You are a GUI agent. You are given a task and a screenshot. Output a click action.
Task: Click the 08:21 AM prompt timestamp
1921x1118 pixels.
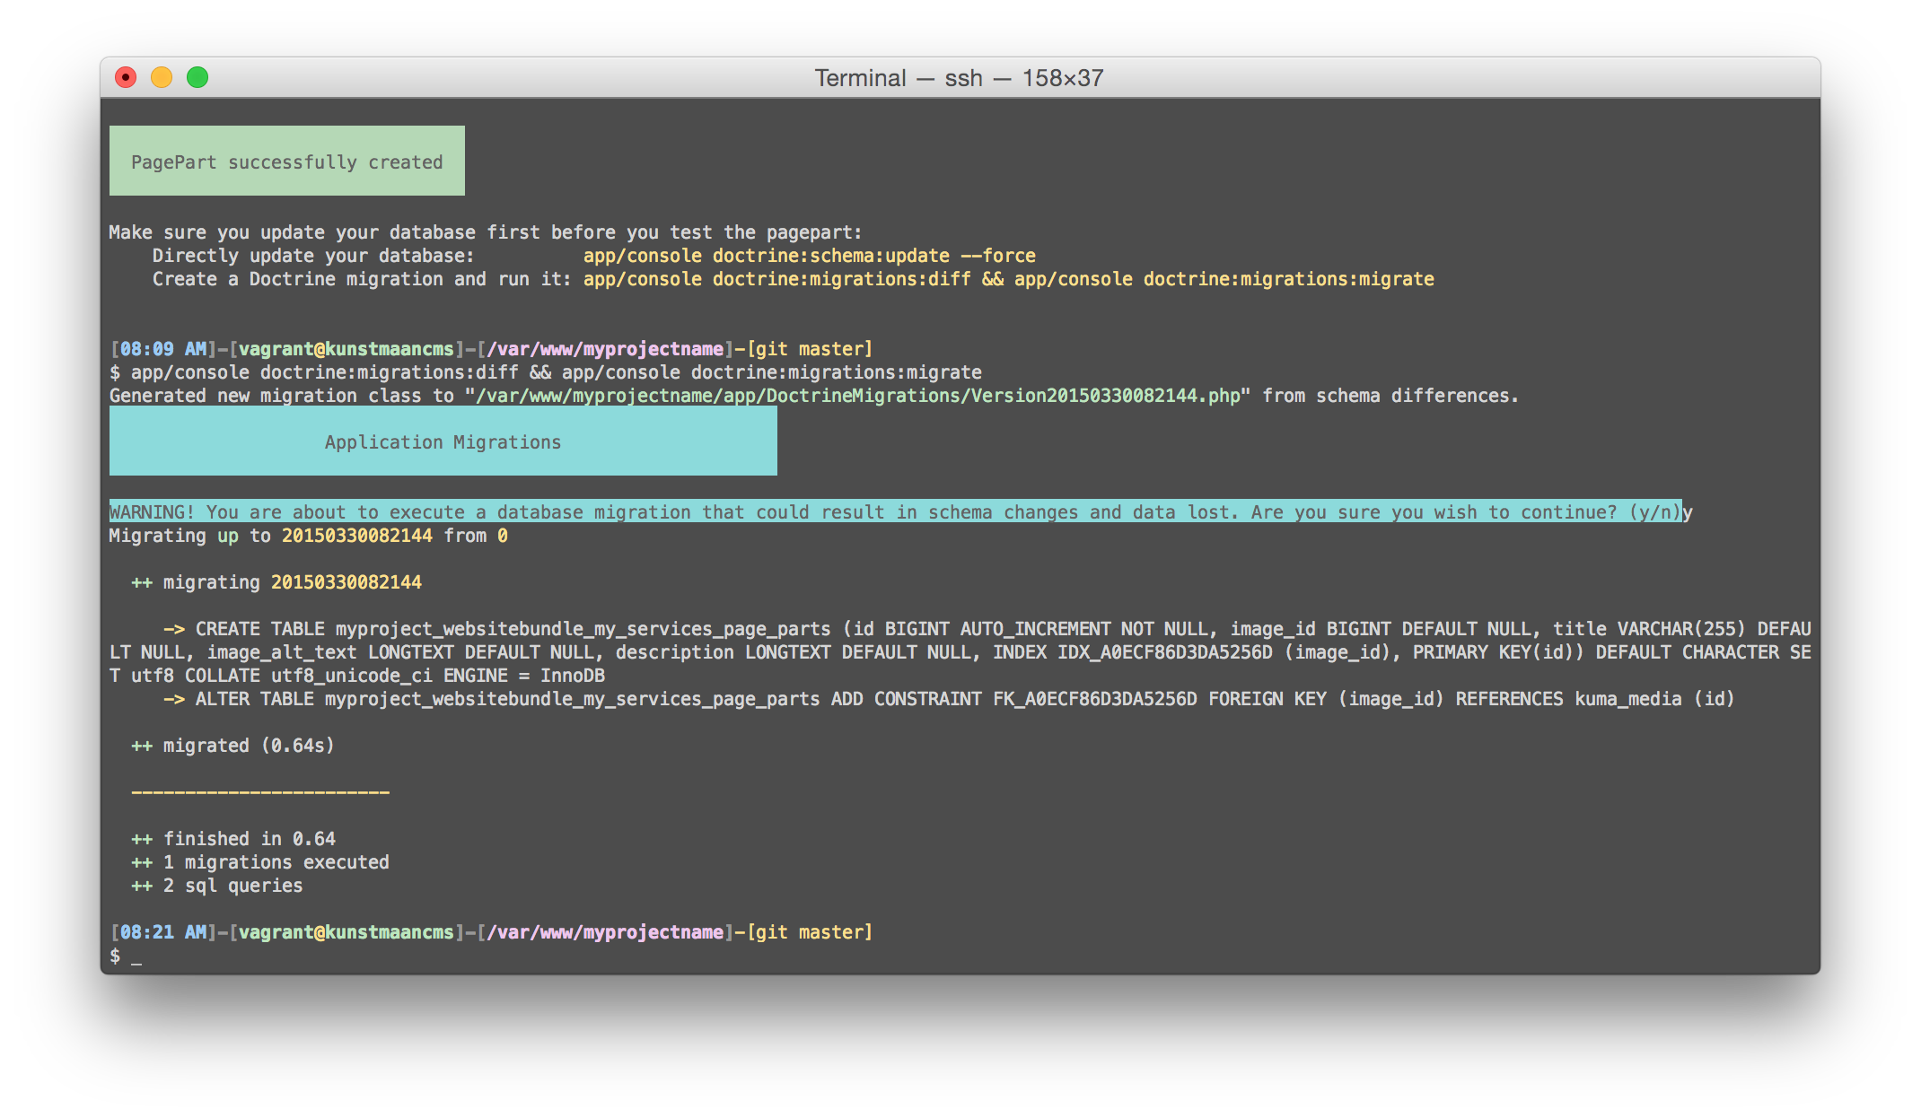[x=163, y=932]
